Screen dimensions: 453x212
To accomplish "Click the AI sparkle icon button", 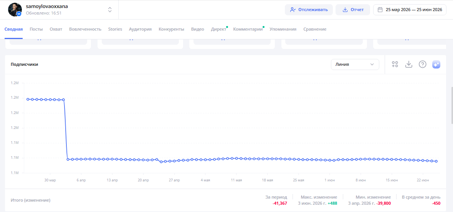I will tap(436, 65).
